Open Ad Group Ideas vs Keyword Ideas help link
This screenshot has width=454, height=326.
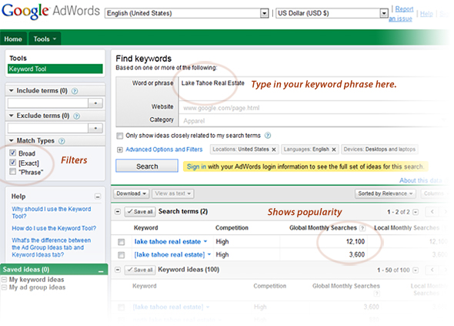coord(52,247)
